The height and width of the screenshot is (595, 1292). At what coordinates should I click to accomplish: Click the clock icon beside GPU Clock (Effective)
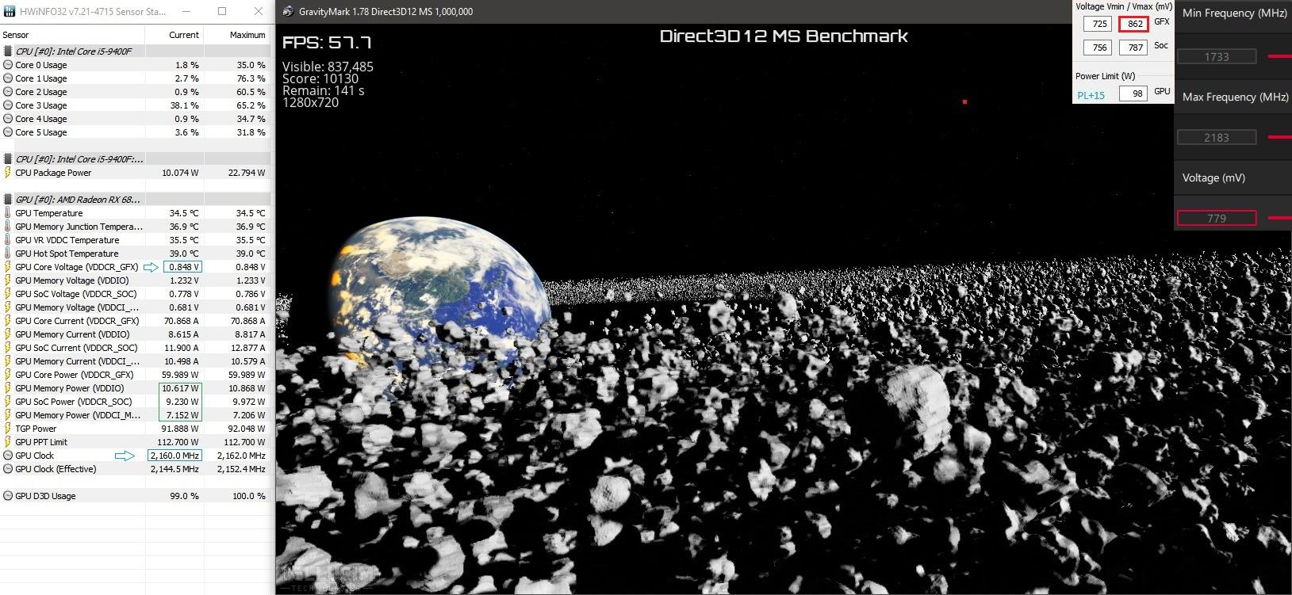(8, 469)
